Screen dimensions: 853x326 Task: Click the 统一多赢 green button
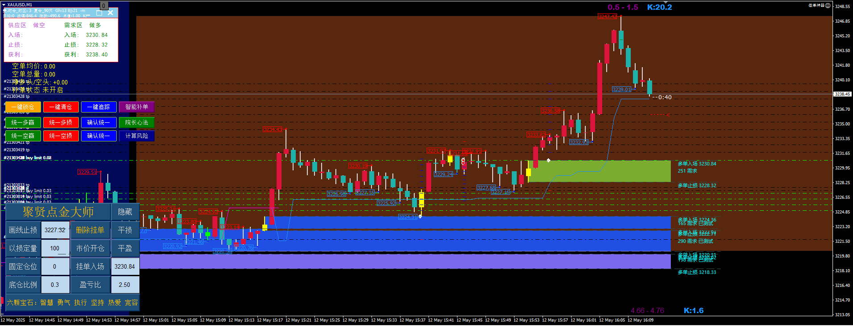click(23, 122)
